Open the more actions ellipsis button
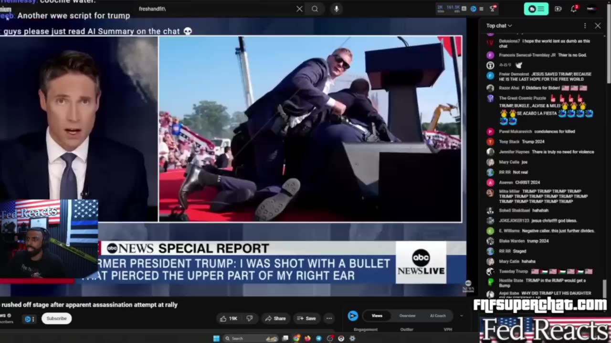 329,318
